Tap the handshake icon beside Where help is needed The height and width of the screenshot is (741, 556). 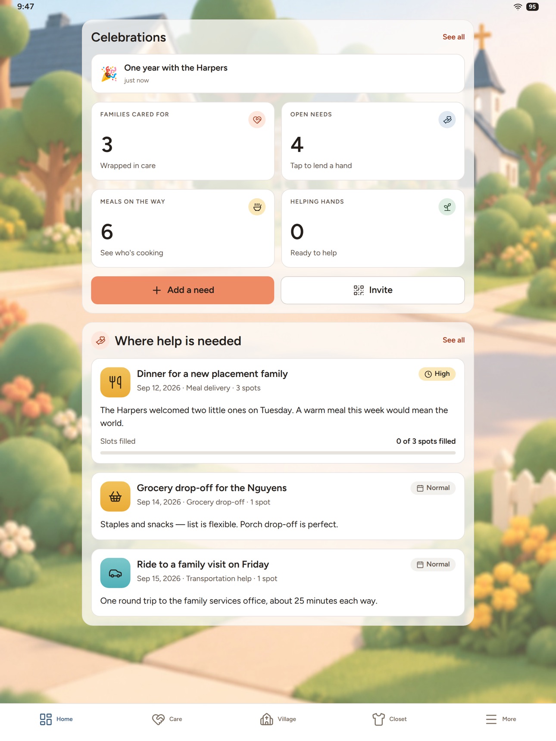pyautogui.click(x=100, y=341)
